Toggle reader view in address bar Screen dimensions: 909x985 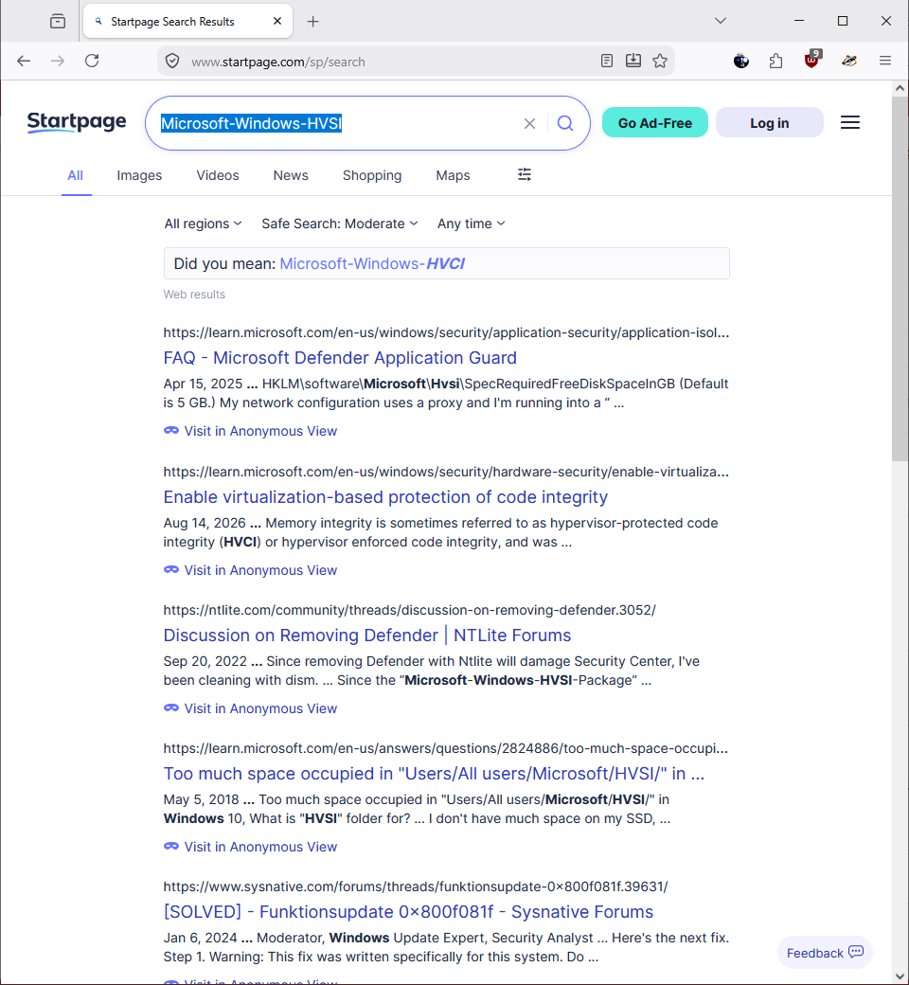click(606, 61)
